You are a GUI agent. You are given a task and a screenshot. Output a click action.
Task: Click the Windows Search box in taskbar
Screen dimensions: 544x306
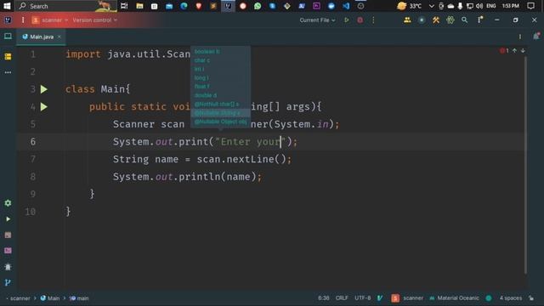coord(66,6)
